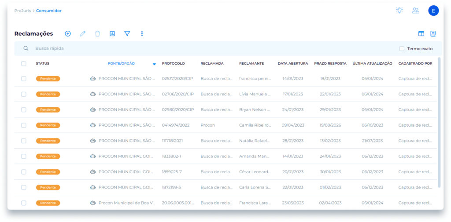Open the vertical three-dot more options menu
The height and width of the screenshot is (222, 451).
[x=142, y=33]
